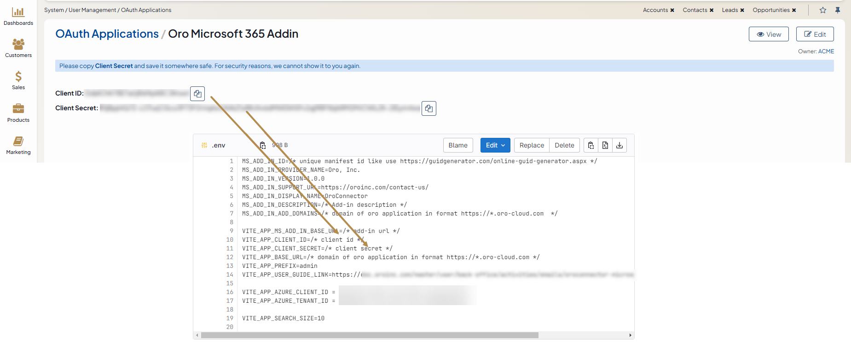Pin the current page
851x346 pixels.
pyautogui.click(x=838, y=10)
